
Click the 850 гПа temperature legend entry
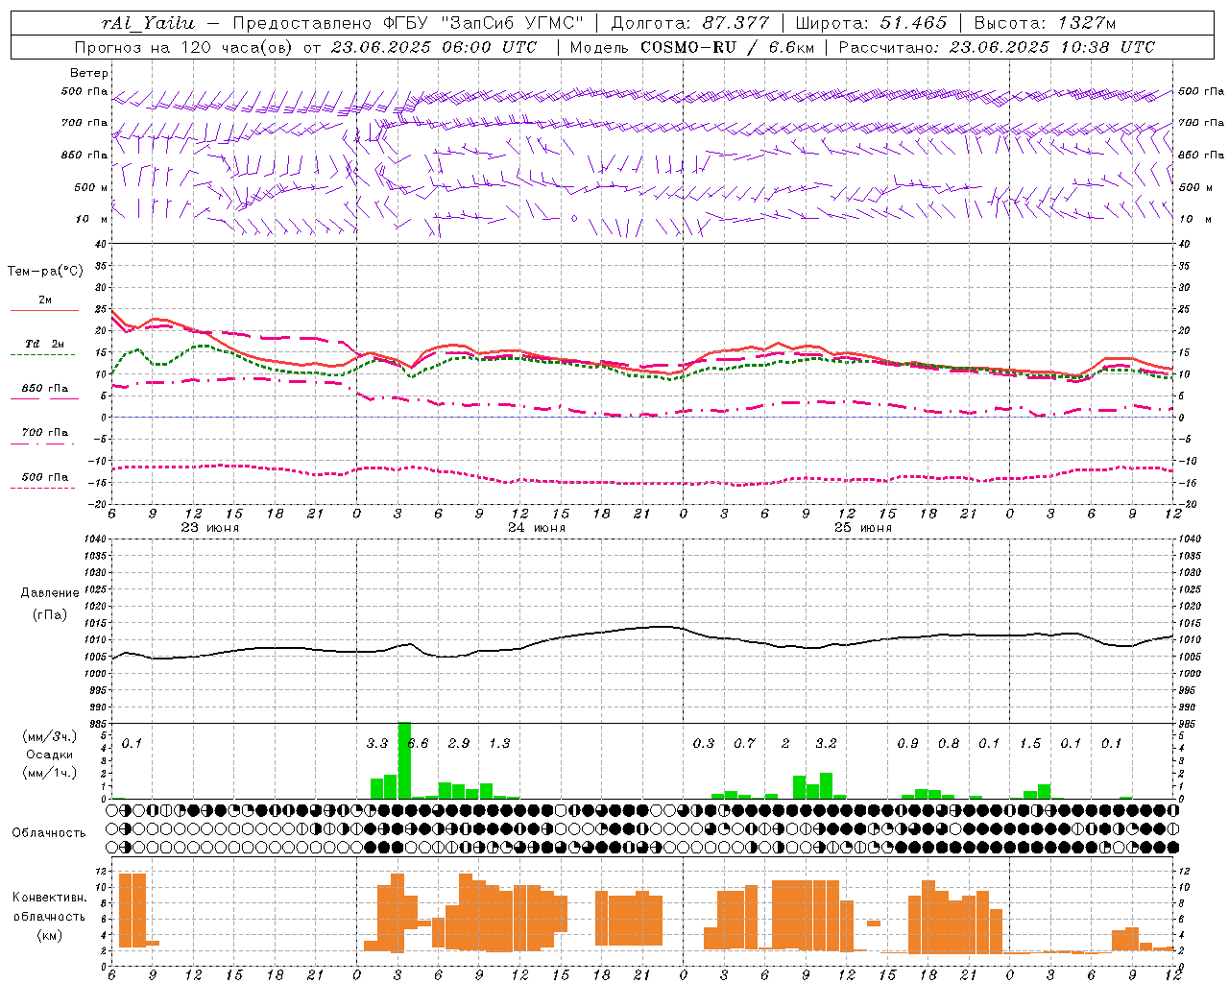coord(45,389)
